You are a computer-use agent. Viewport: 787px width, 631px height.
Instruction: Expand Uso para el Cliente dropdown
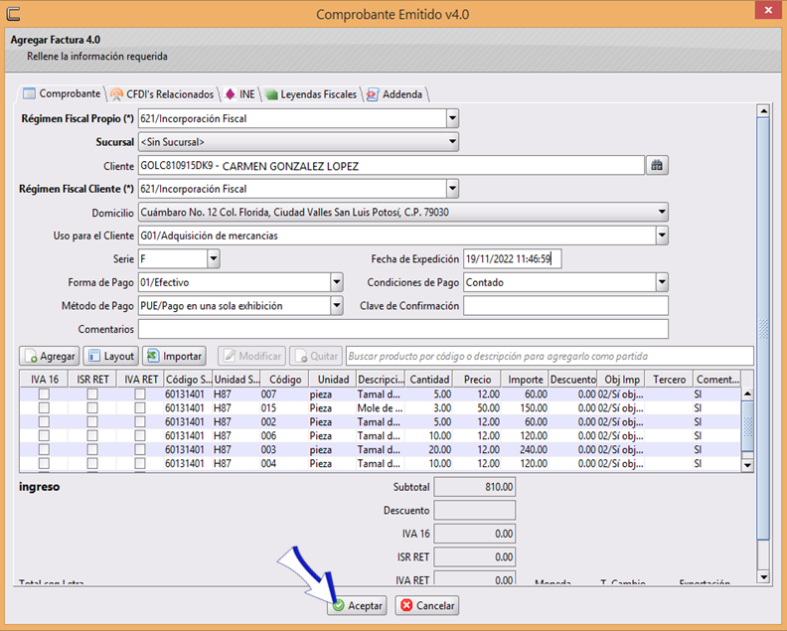tap(662, 236)
